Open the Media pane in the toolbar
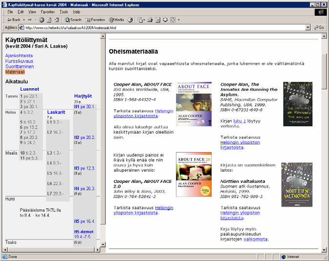329x261 pixels. coord(116,20)
